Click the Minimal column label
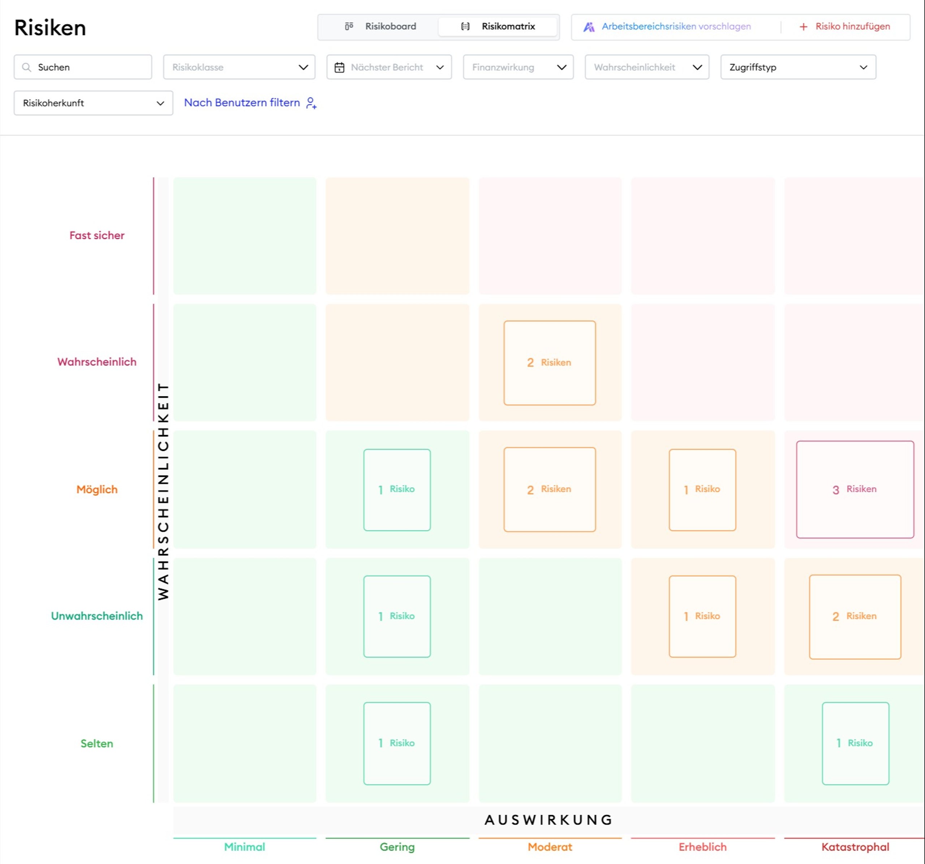 coord(244,847)
